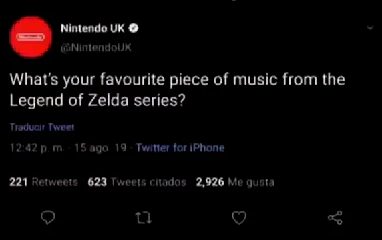Open the Nintendo UK display name
Viewport: 382px width, 240px height.
tap(93, 28)
